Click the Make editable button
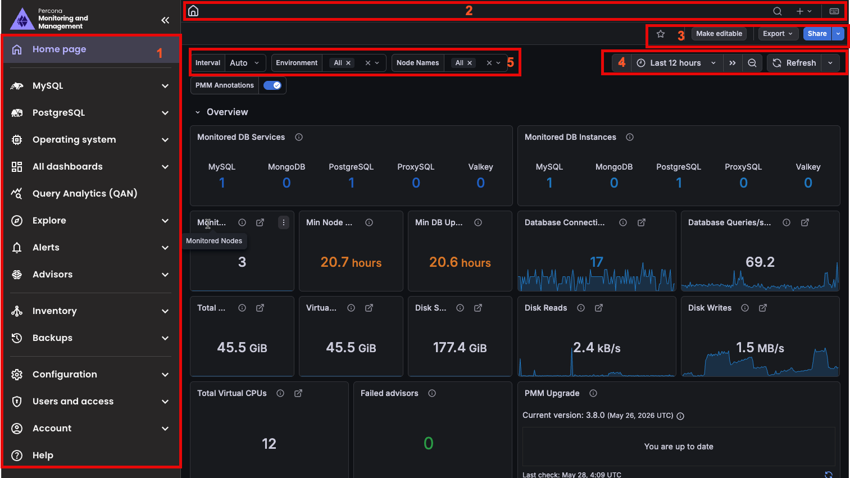Image resolution: width=850 pixels, height=478 pixels. coord(719,34)
